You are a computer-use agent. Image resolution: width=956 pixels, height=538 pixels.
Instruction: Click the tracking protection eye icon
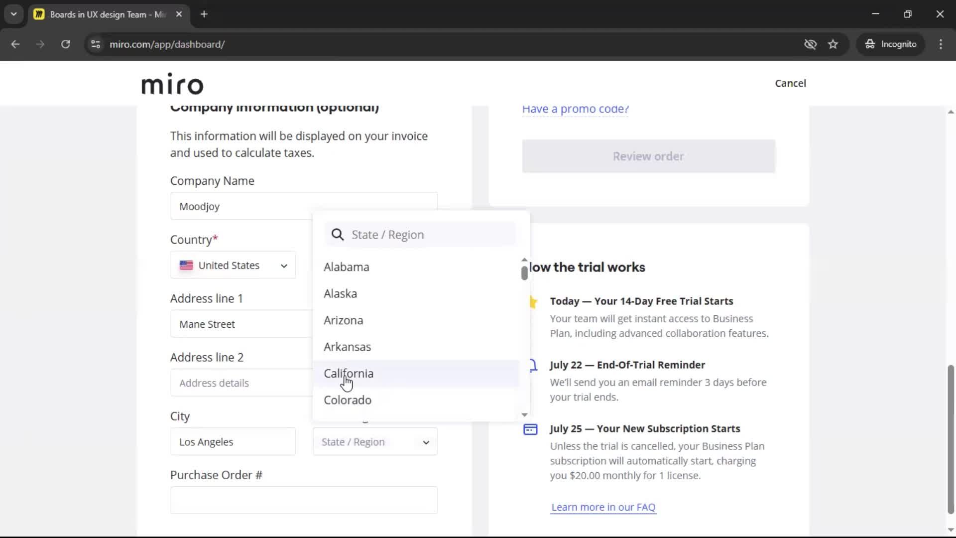point(810,44)
